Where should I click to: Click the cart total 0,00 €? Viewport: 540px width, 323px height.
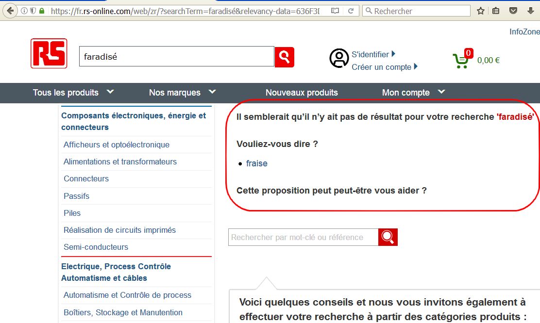click(x=489, y=60)
